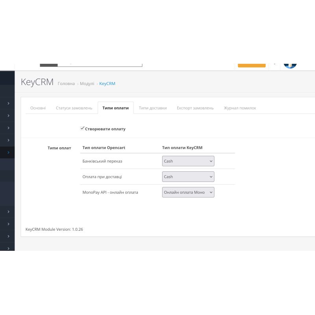Select the active "Типи оплати" tab
Viewport: 315px width, 315px height.
[x=115, y=107]
